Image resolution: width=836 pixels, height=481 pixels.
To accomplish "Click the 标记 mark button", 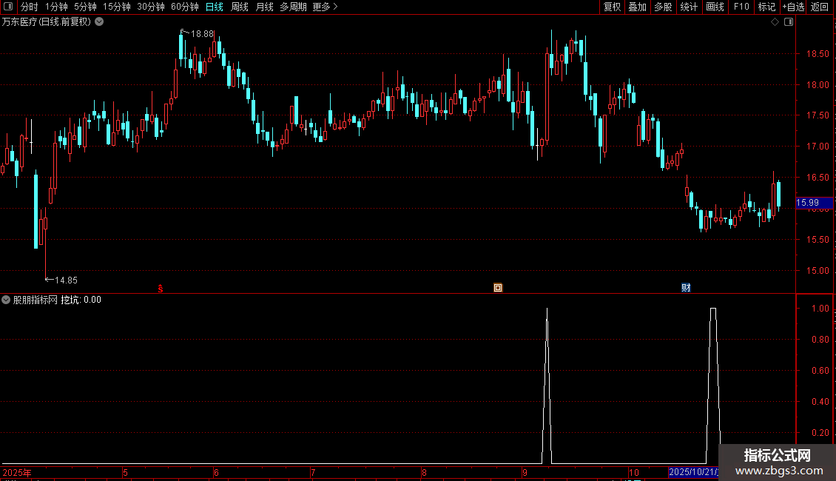I will pyautogui.click(x=766, y=7).
